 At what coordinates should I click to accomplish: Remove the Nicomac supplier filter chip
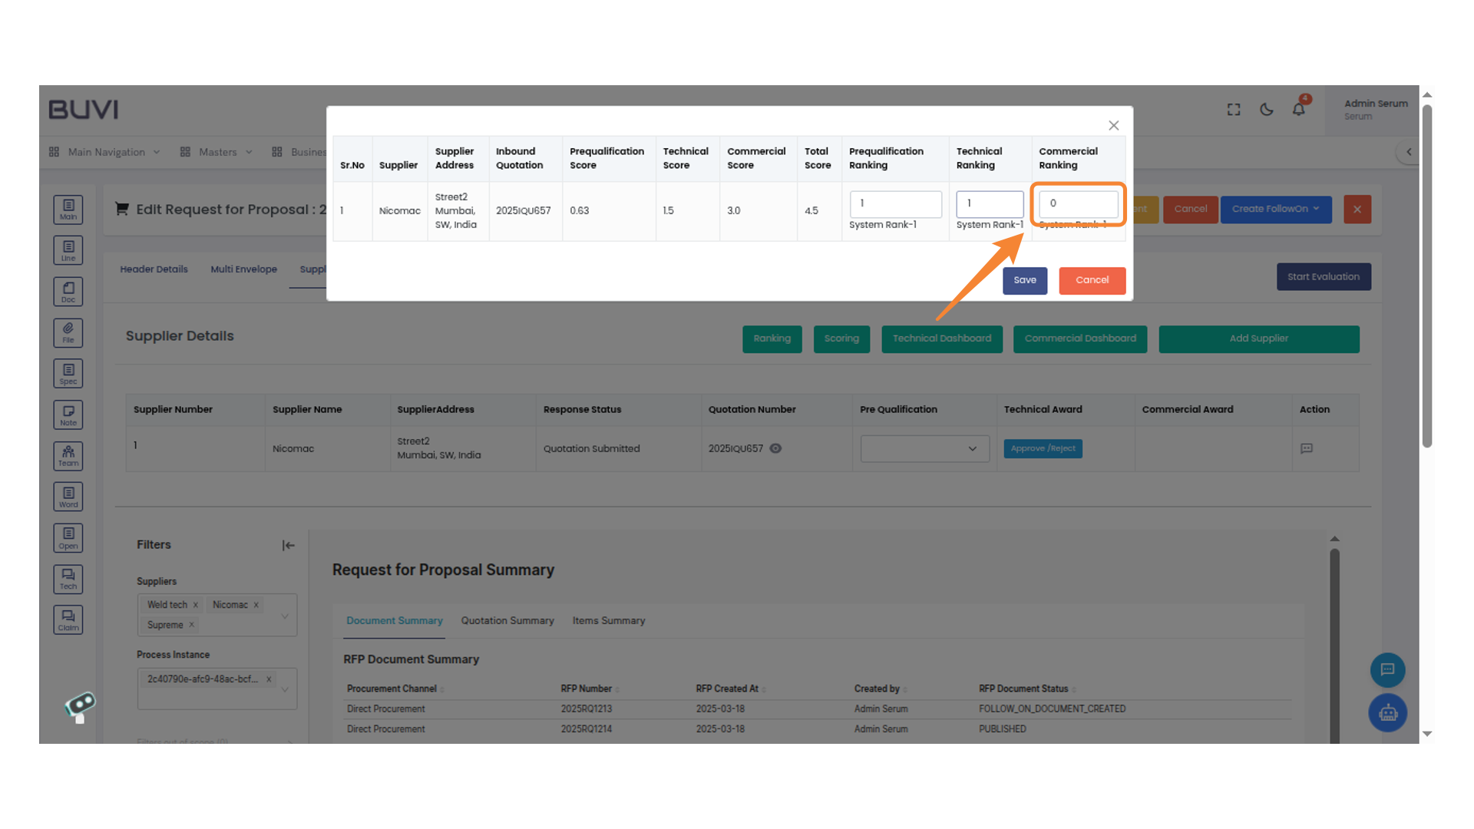pos(256,604)
